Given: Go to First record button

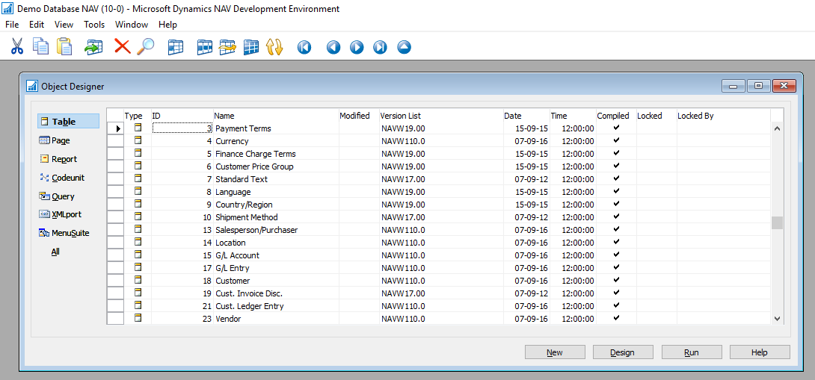Looking at the screenshot, I should coord(304,47).
